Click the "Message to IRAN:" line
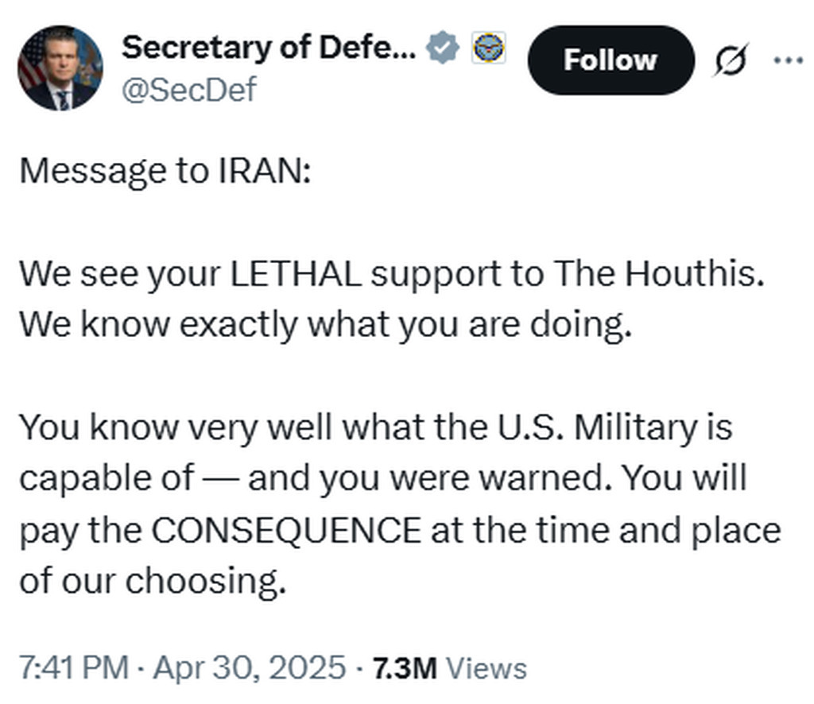Screen dimensions: 814x704 click(164, 172)
